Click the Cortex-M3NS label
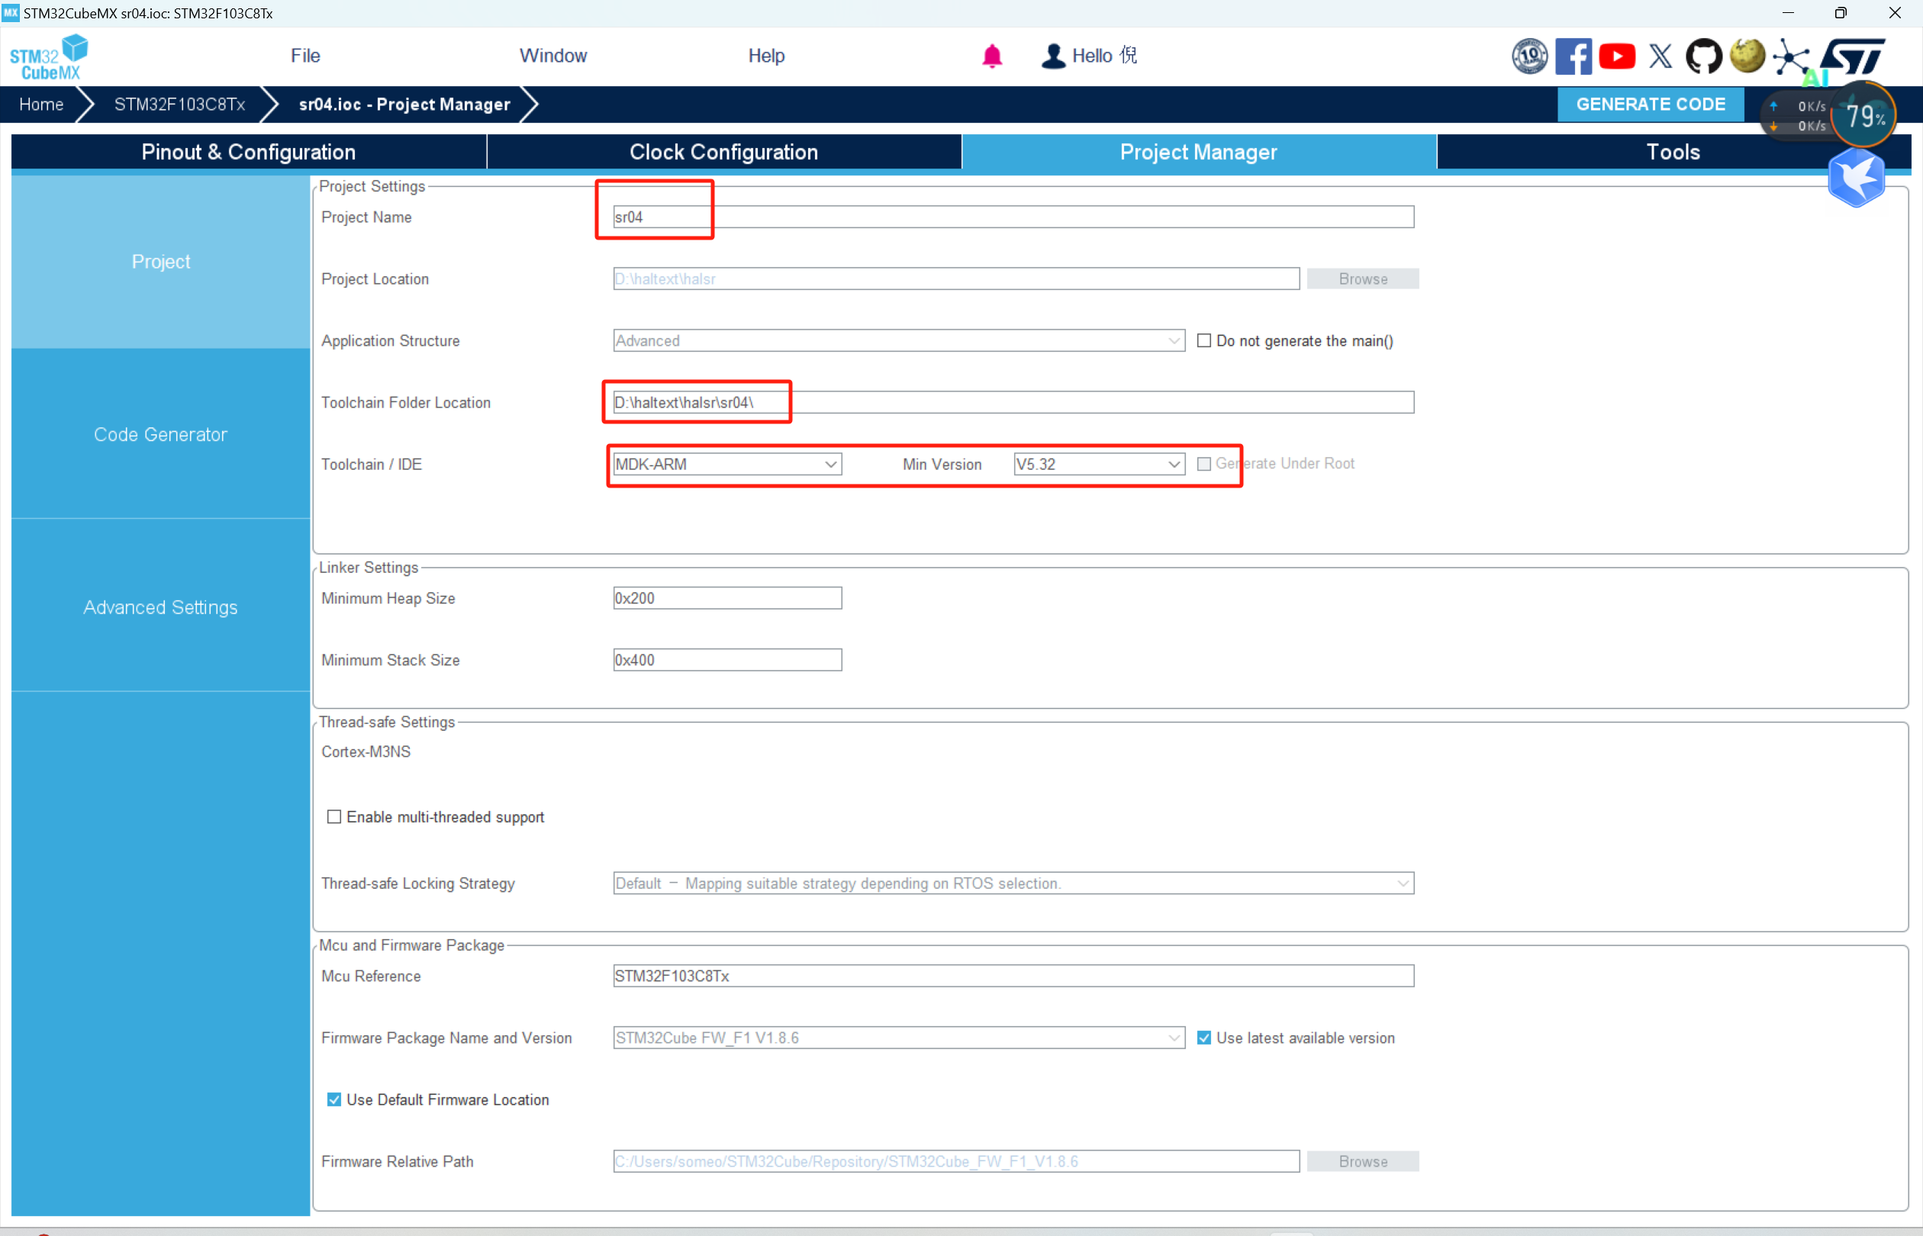The height and width of the screenshot is (1236, 1923). [x=366, y=752]
